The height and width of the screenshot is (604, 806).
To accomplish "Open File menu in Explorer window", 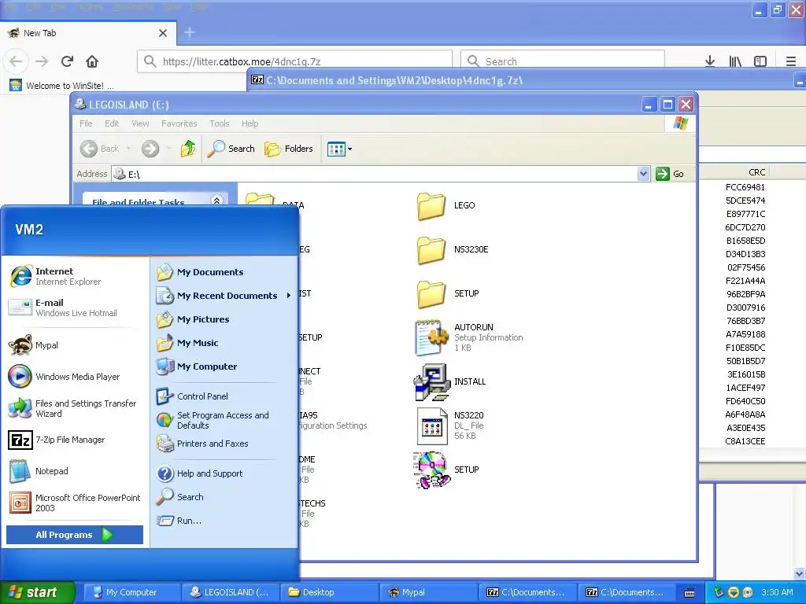I will [x=86, y=123].
